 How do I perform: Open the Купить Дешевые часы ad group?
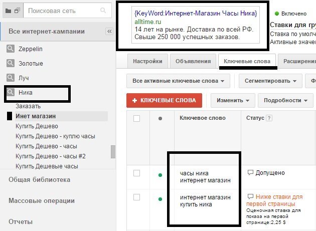47,166
